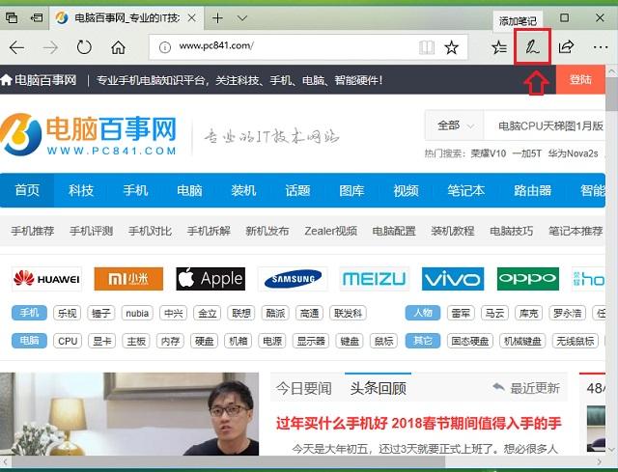
Task: Open headline 过年买什么手机好 article
Action: [x=418, y=423]
